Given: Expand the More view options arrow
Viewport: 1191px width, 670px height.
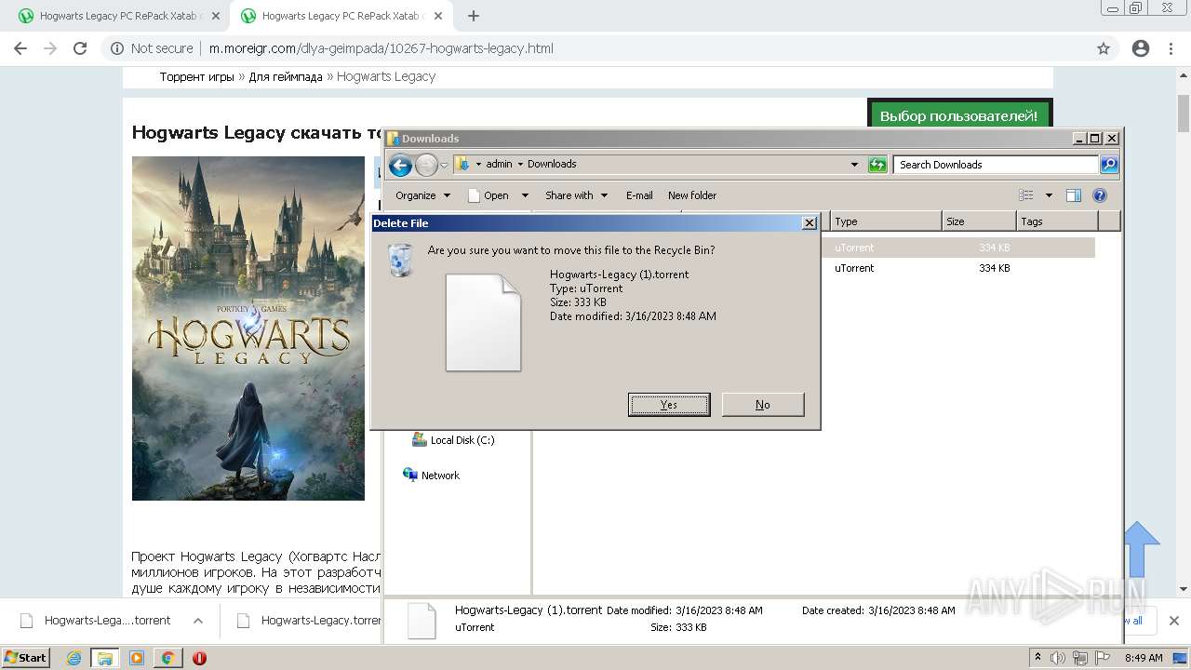Looking at the screenshot, I should (x=1049, y=195).
